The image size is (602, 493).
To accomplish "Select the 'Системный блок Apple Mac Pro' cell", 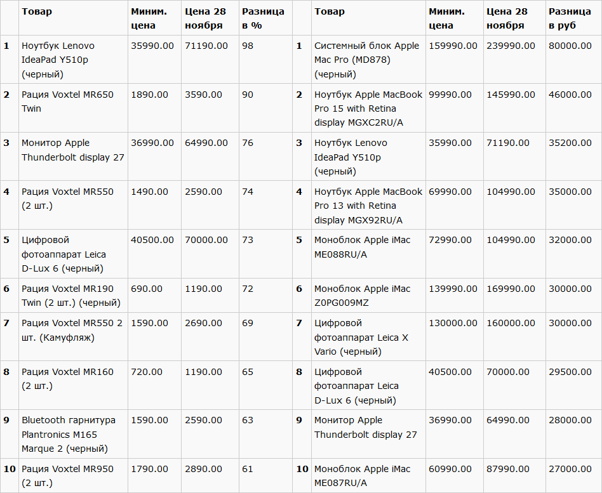I will (368, 60).
